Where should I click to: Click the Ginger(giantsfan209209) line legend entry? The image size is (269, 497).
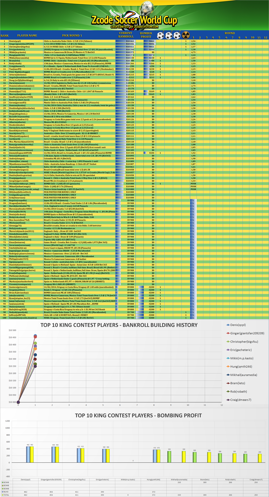(x=245, y=333)
